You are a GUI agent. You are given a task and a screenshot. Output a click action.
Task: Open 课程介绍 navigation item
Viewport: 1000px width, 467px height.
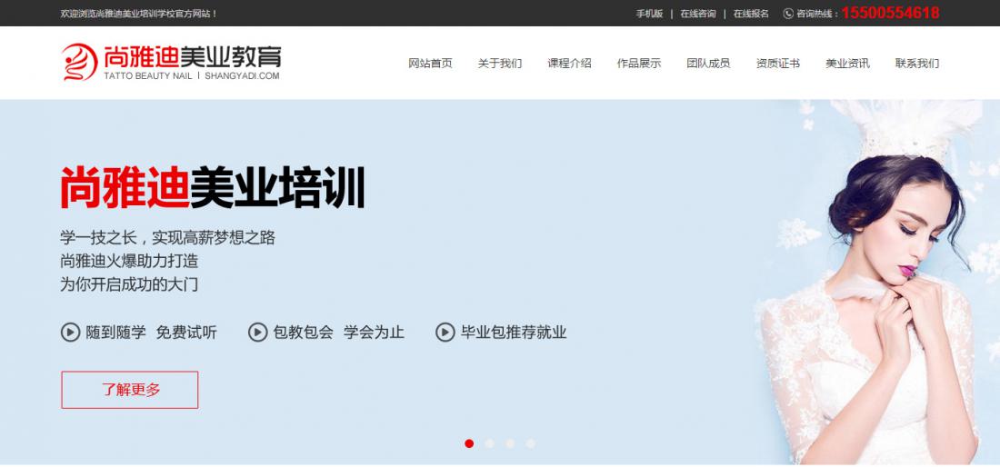(x=569, y=64)
